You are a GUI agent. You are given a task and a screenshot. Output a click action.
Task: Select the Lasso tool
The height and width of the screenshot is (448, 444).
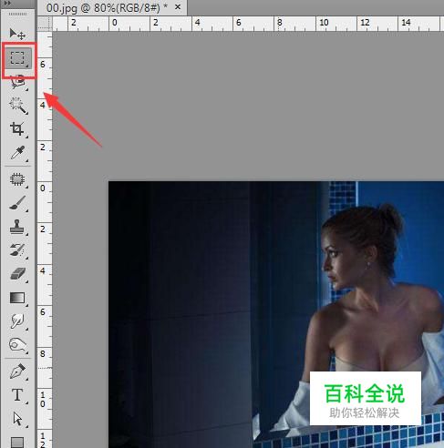pyautogui.click(x=17, y=82)
